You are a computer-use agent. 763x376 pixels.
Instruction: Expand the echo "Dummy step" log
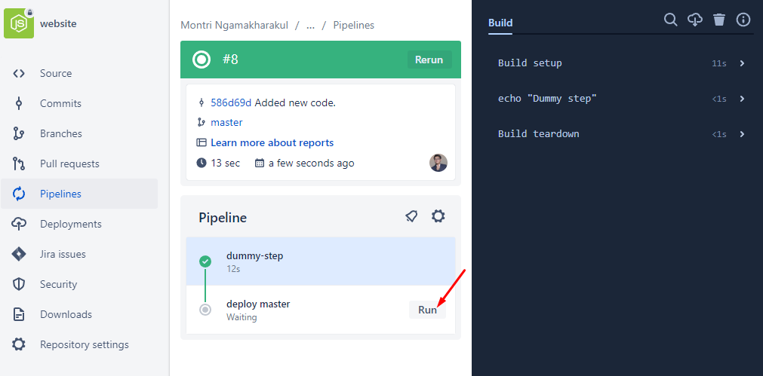pyautogui.click(x=742, y=99)
